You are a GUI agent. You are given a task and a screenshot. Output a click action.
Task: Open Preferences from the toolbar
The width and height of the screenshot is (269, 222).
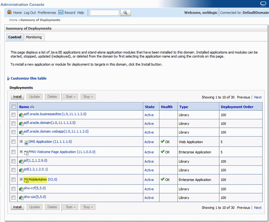[47, 13]
